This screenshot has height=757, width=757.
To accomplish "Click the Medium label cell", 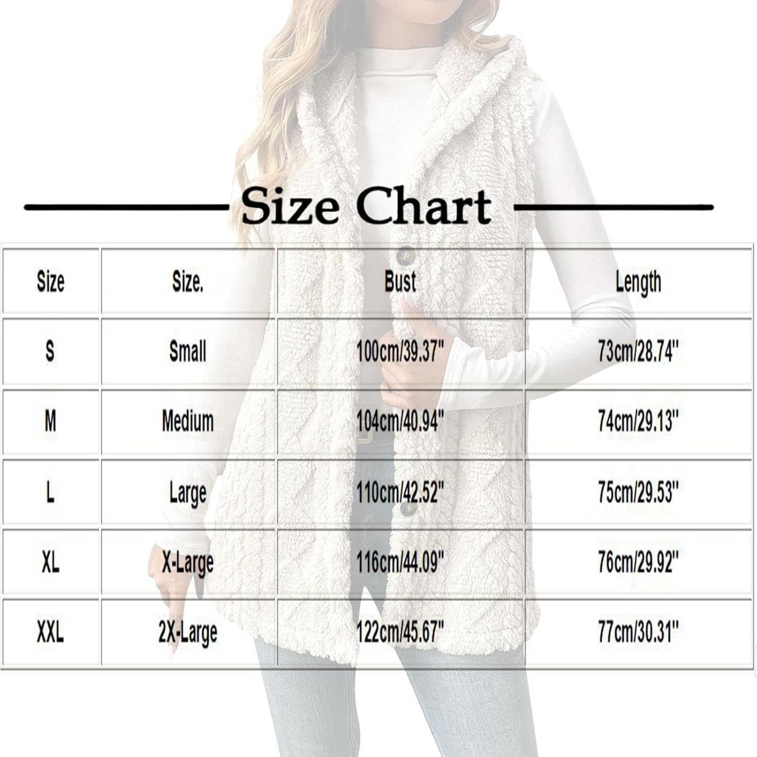I will point(188,421).
